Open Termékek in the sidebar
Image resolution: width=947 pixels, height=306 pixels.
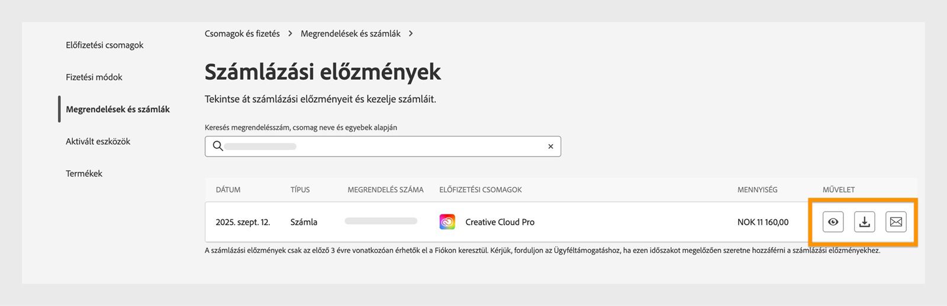[x=84, y=174]
